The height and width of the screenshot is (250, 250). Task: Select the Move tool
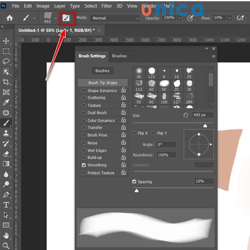(x=6, y=41)
